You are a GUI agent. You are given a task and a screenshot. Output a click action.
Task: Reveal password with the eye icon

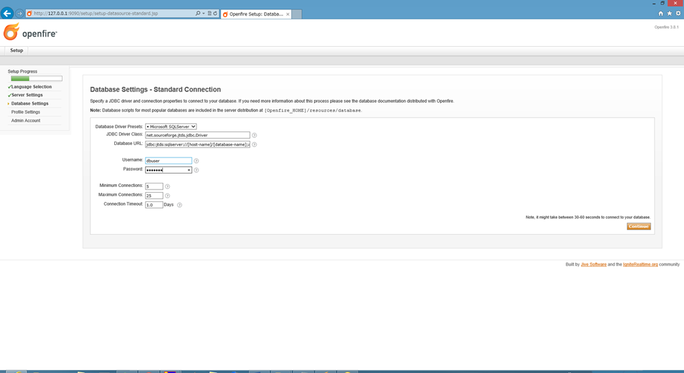(x=189, y=170)
